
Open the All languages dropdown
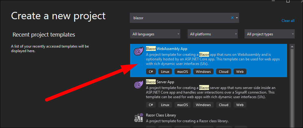[155, 34]
